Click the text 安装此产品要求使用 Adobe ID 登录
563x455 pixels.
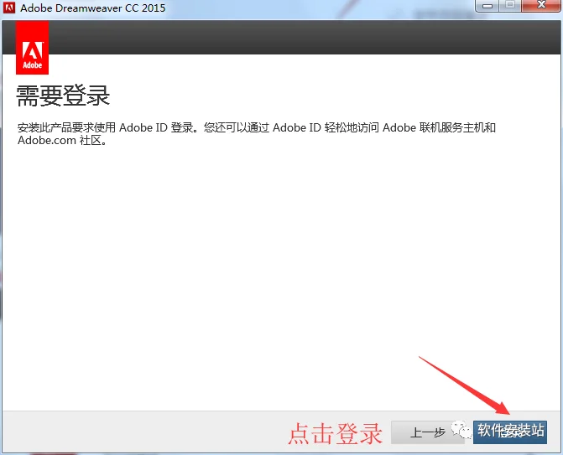click(106, 127)
